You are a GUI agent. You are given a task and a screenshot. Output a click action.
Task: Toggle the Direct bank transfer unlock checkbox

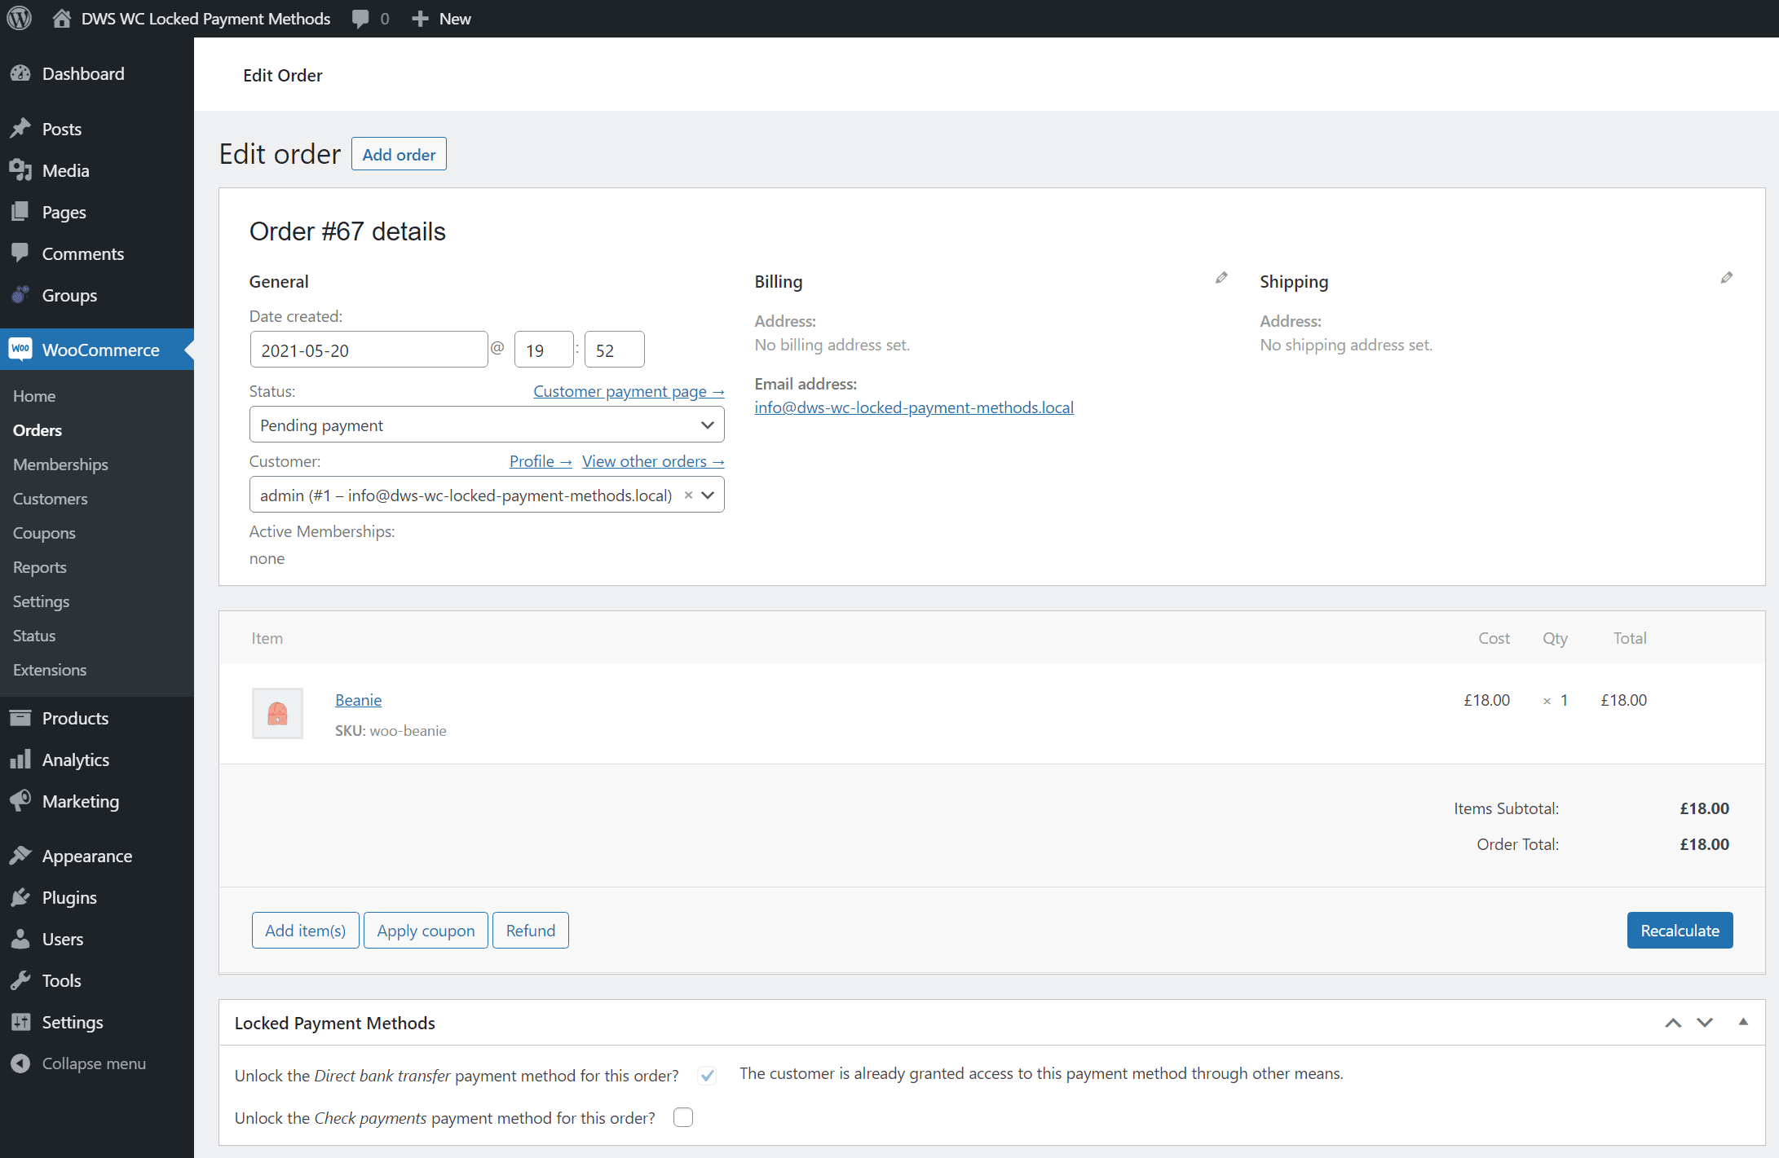(x=707, y=1075)
